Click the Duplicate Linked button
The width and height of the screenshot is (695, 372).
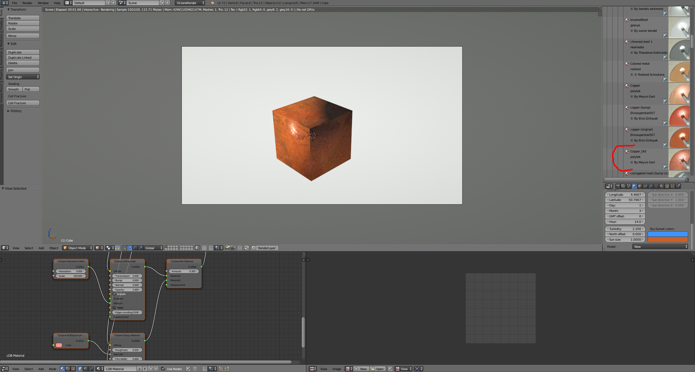point(23,58)
